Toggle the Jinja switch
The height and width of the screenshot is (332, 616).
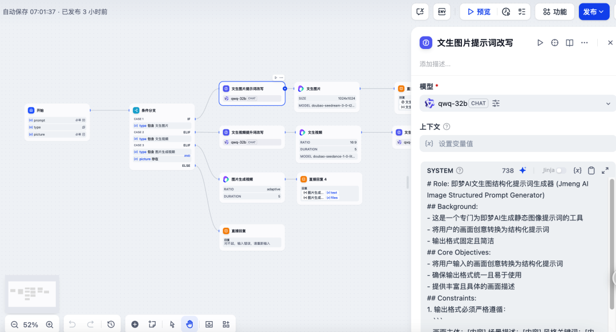(561, 170)
